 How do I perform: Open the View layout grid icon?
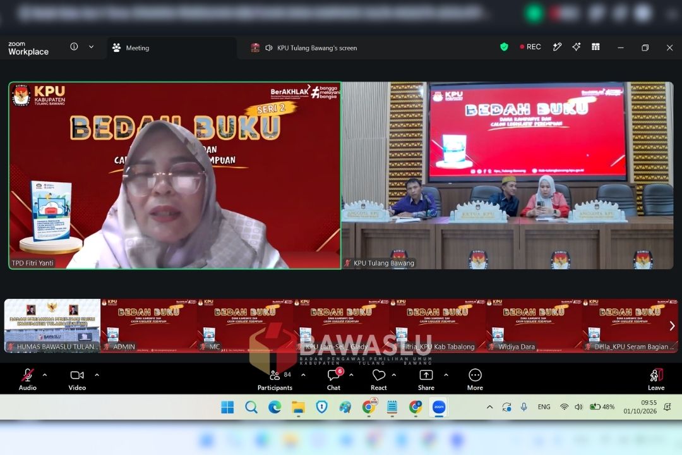pyautogui.click(x=596, y=47)
